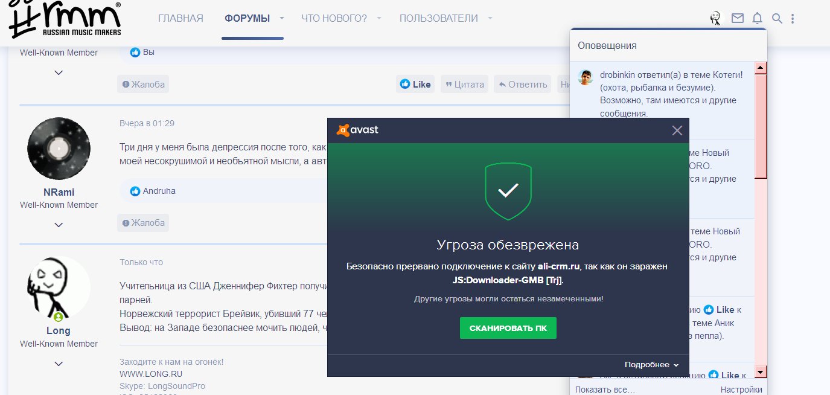Image resolution: width=830 pixels, height=395 pixels.
Task: Click the notifications bell icon
Action: point(757,19)
